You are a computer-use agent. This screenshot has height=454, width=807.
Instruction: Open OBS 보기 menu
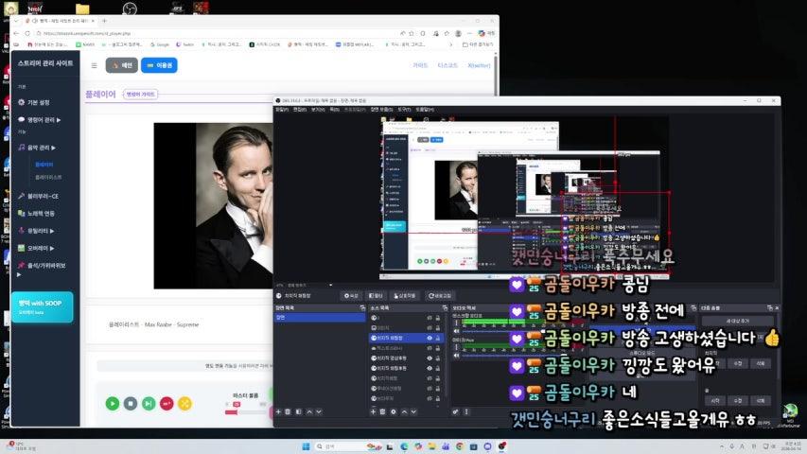pyautogui.click(x=318, y=110)
